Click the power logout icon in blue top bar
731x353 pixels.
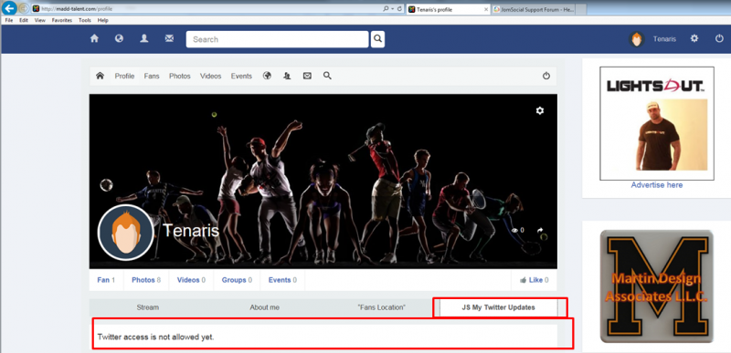719,38
